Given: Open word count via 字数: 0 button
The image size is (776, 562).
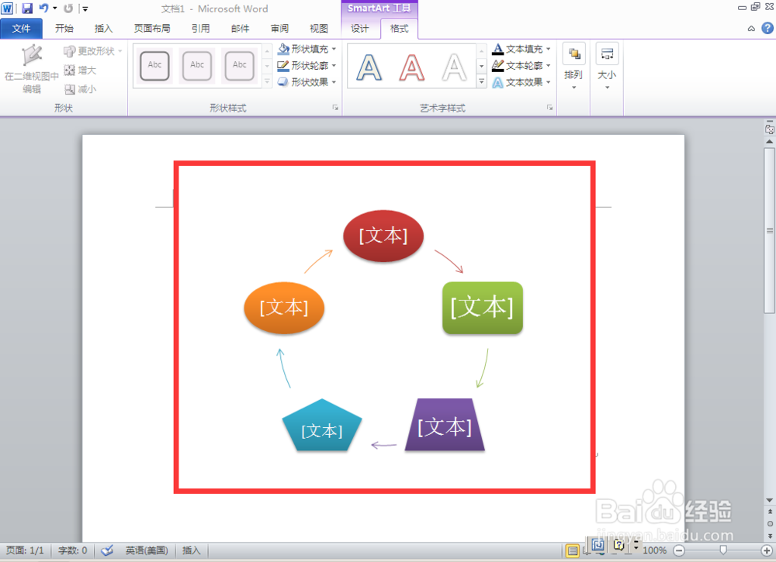Looking at the screenshot, I should pos(72,550).
